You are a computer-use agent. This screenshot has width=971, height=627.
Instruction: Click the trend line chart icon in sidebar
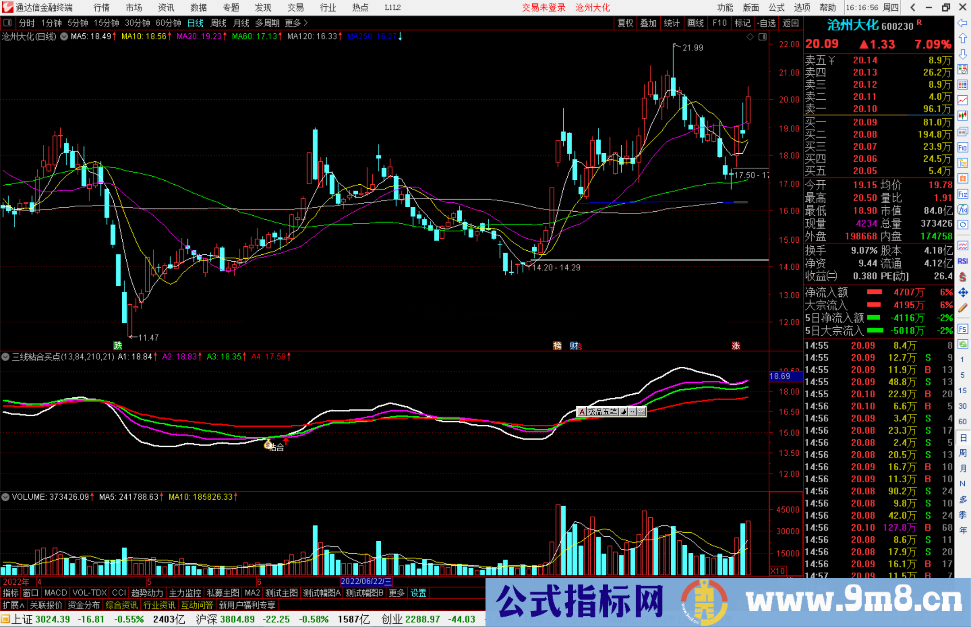tap(963, 99)
